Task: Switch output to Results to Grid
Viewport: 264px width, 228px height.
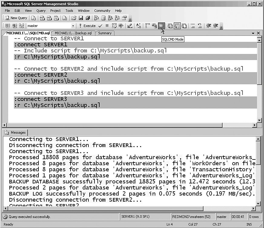Action: (x=177, y=26)
